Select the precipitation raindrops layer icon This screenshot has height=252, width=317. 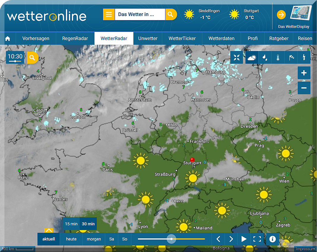264,58
